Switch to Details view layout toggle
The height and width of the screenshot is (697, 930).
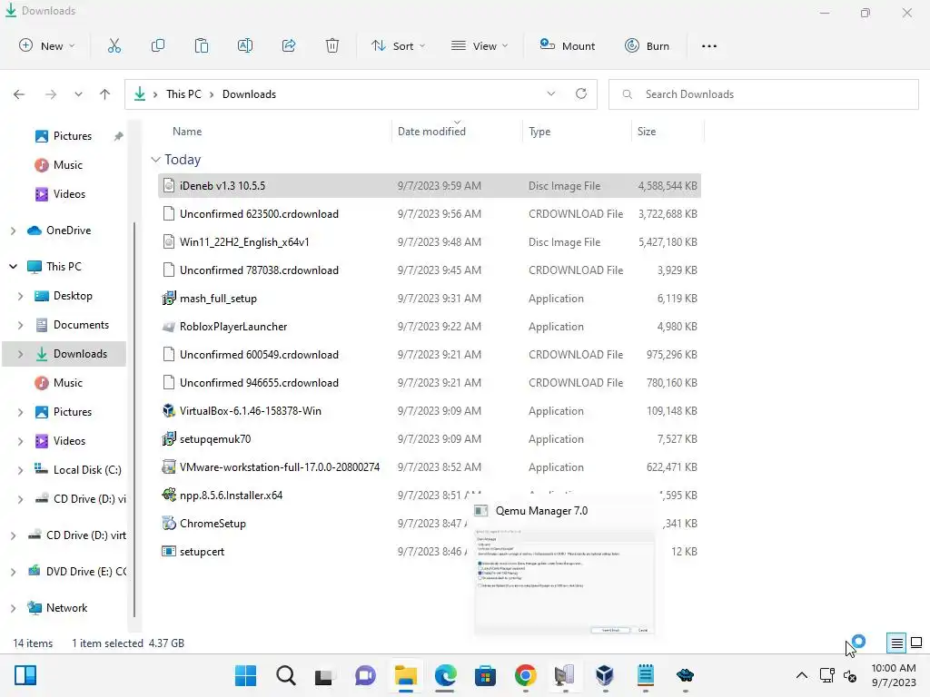tap(896, 643)
